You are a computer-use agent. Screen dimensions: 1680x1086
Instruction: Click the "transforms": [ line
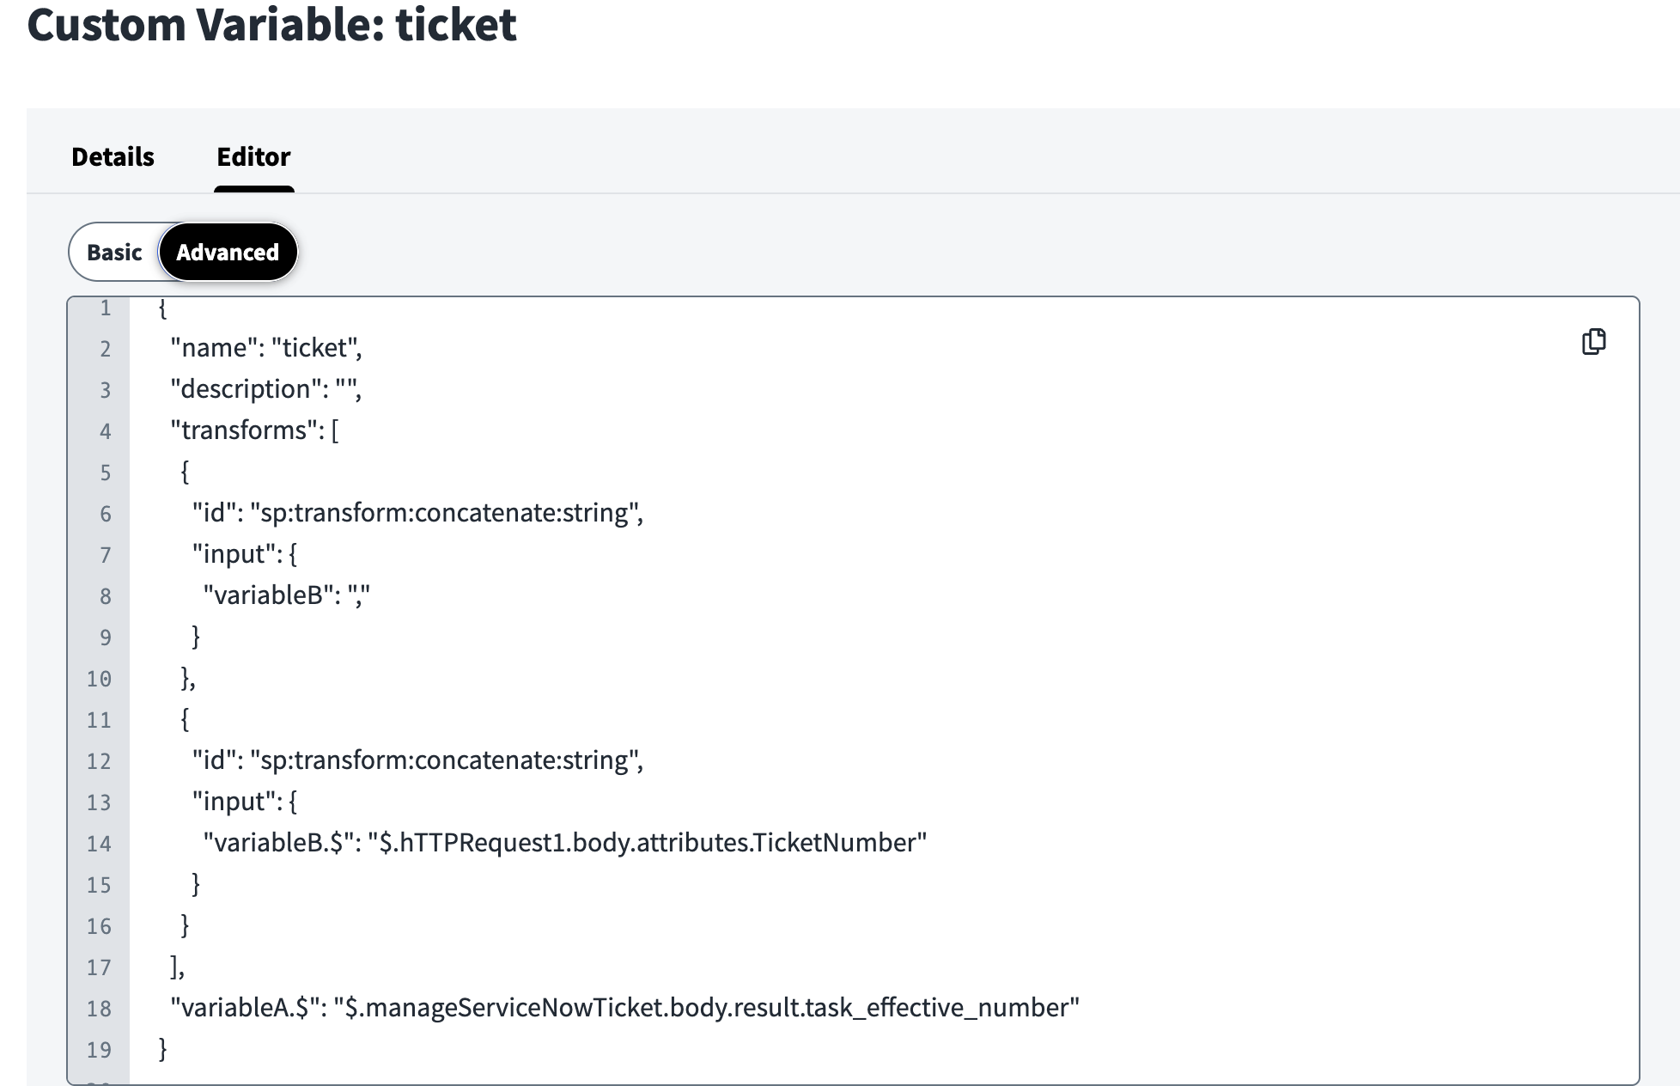tap(254, 430)
